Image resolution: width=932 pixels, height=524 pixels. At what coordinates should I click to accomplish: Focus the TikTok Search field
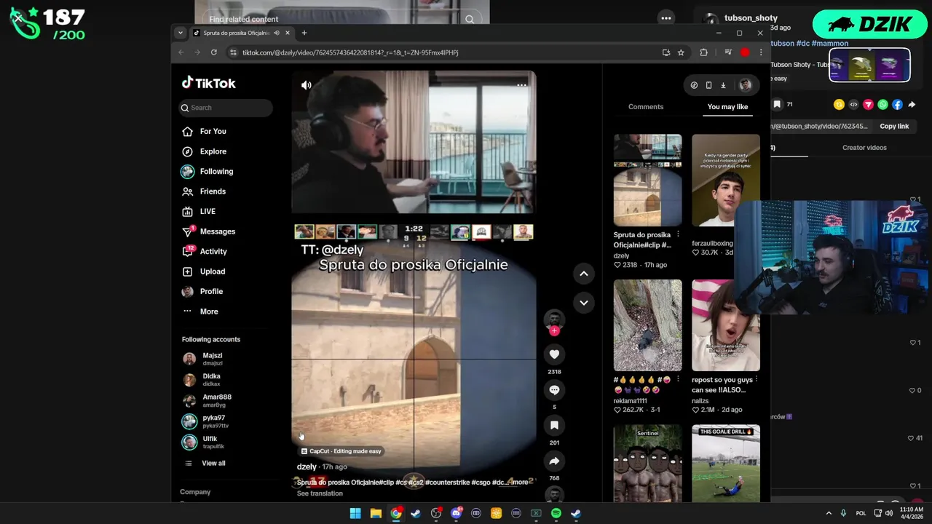(x=226, y=108)
